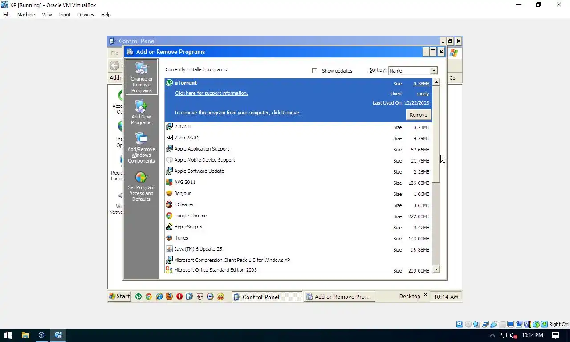Click the smiley face quick launch icon
This screenshot has width=570, height=342.
coord(220,297)
